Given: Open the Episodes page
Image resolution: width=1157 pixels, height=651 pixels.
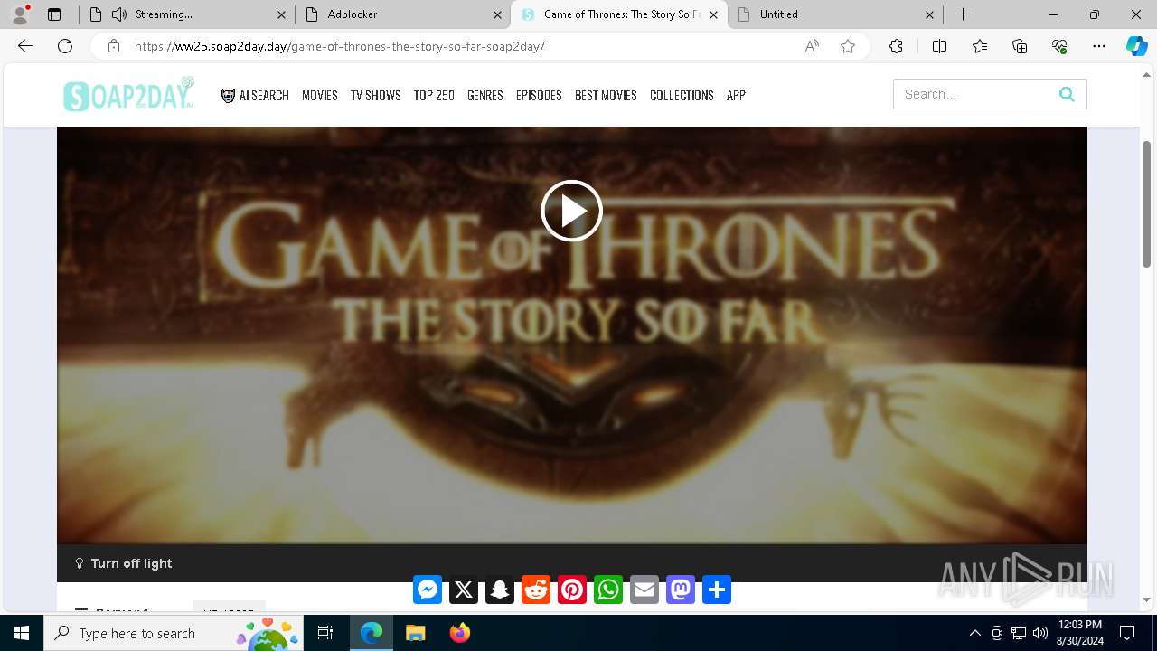Looking at the screenshot, I should (x=539, y=95).
